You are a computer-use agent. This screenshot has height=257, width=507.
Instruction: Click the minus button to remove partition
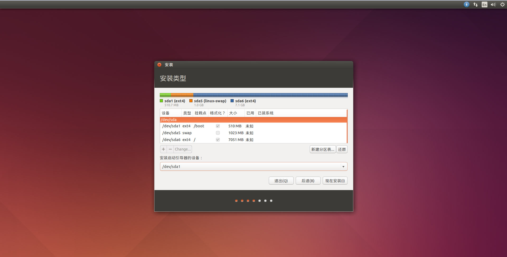(x=170, y=149)
